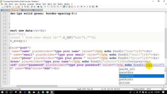The image size is (167, 94).
Task: Click the ABC spell check toolbar icon
Action: pyautogui.click(x=97, y=7)
